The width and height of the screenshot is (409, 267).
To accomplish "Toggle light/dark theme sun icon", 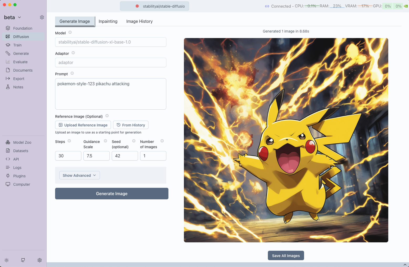I will [x=7, y=260].
